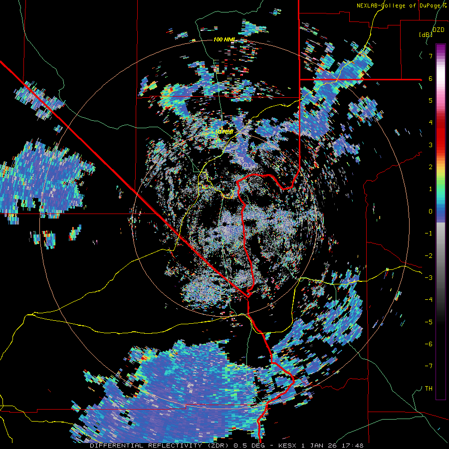The image size is (449, 449).
Task: Click the positive 1 dB scale label
Action: point(431,189)
